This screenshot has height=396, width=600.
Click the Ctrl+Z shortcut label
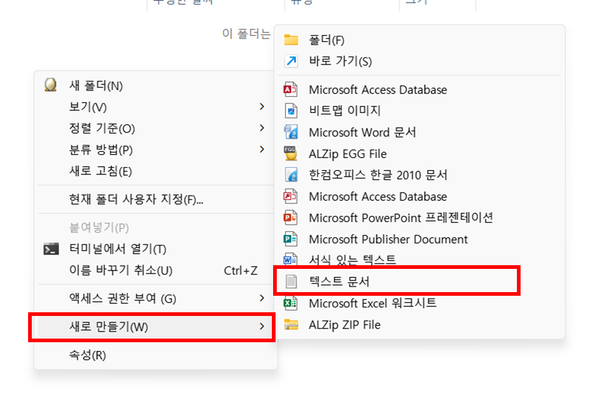(x=241, y=271)
